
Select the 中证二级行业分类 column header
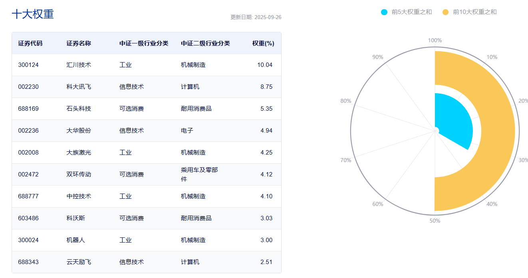pyautogui.click(x=205, y=43)
